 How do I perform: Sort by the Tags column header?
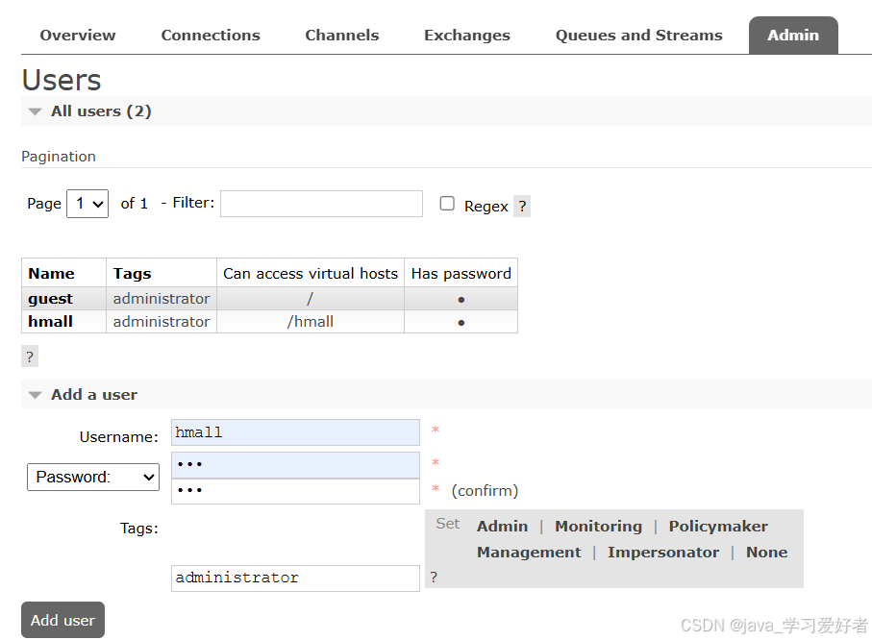(x=132, y=274)
